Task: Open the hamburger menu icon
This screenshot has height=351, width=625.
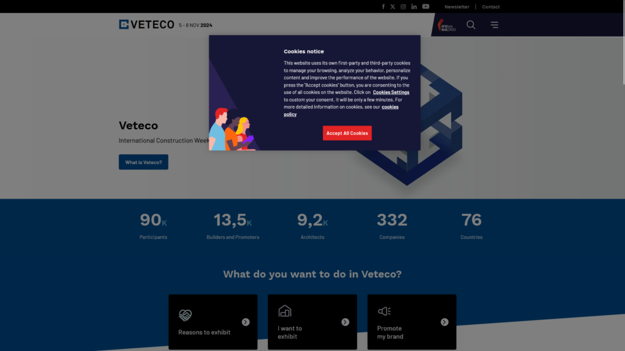Action: [x=494, y=24]
